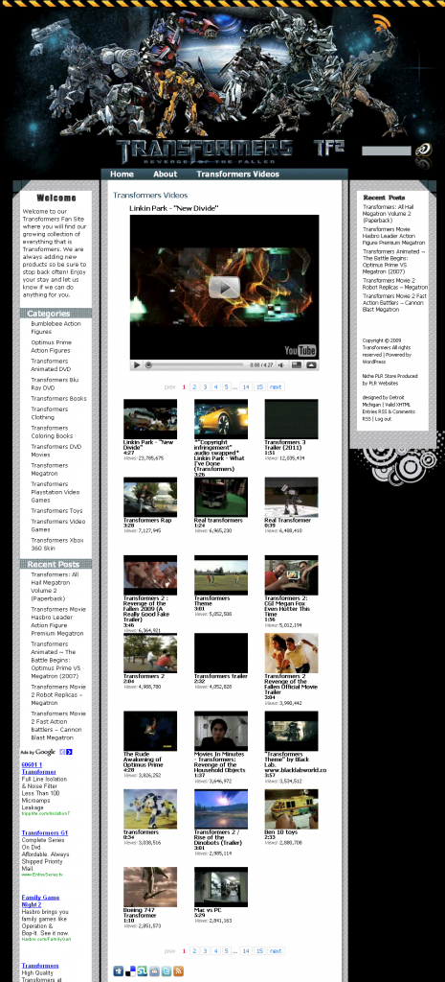Viewport: 445px width, 982px height.
Task: Click the video progress bar
Action: 193,365
